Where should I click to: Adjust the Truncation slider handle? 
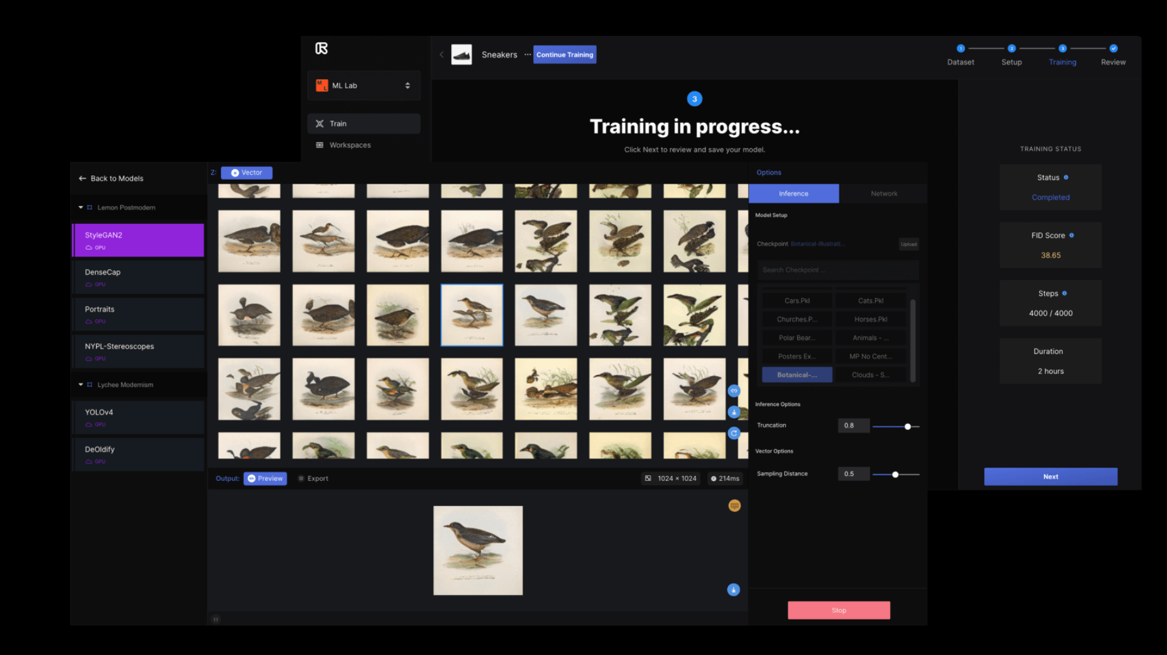tap(907, 427)
